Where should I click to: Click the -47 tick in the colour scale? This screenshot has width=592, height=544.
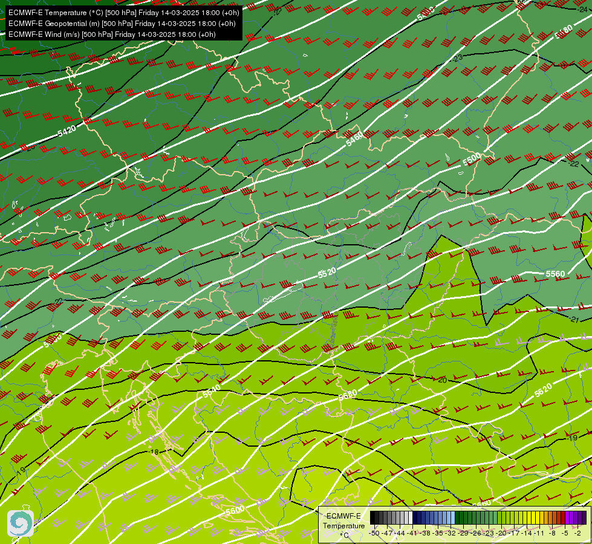click(x=387, y=533)
